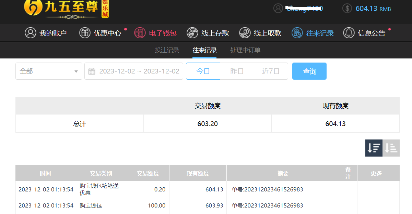
Task: Open the date range field 2023-12-02
Action: 134,71
